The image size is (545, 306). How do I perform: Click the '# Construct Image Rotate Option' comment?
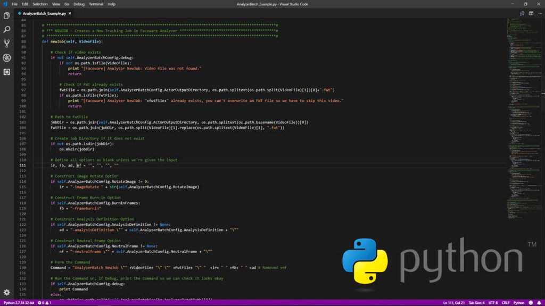[x=85, y=176]
